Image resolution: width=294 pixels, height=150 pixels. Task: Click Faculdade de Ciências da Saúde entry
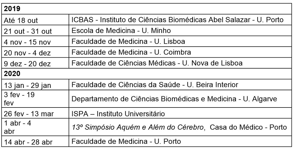click(x=155, y=85)
